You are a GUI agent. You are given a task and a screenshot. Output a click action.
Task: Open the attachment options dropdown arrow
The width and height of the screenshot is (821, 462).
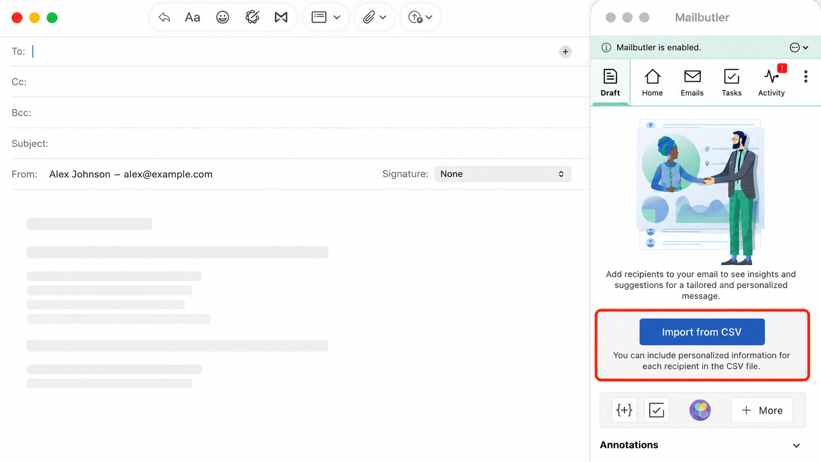click(383, 17)
